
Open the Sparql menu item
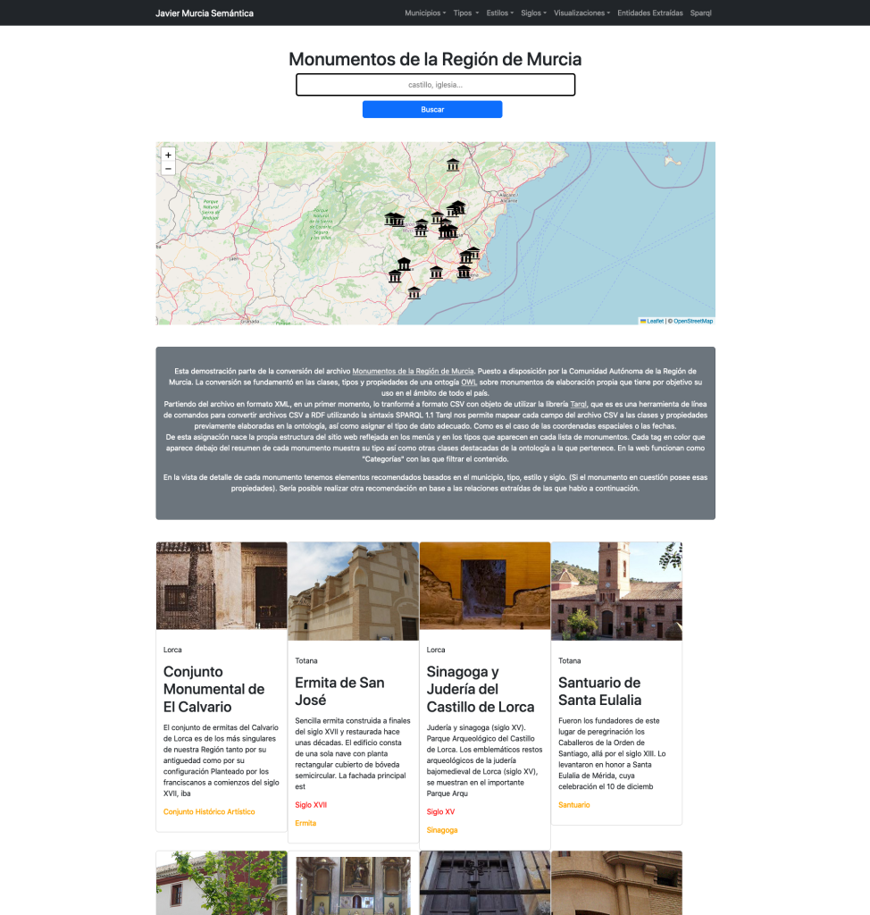[x=701, y=13]
